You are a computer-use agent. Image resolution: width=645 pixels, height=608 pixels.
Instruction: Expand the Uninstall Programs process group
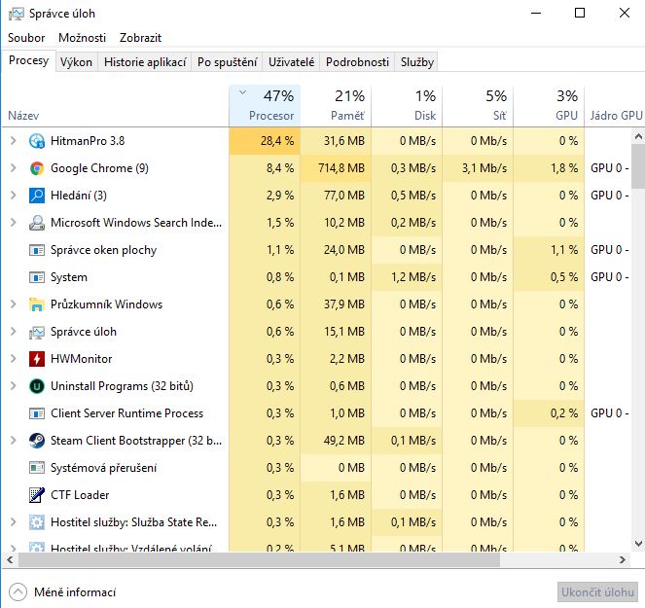pyautogui.click(x=14, y=386)
